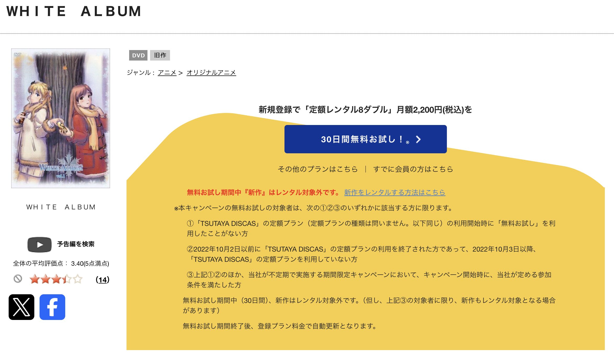The image size is (614, 359).
Task: Share on Facebook icon
Action: (52, 307)
